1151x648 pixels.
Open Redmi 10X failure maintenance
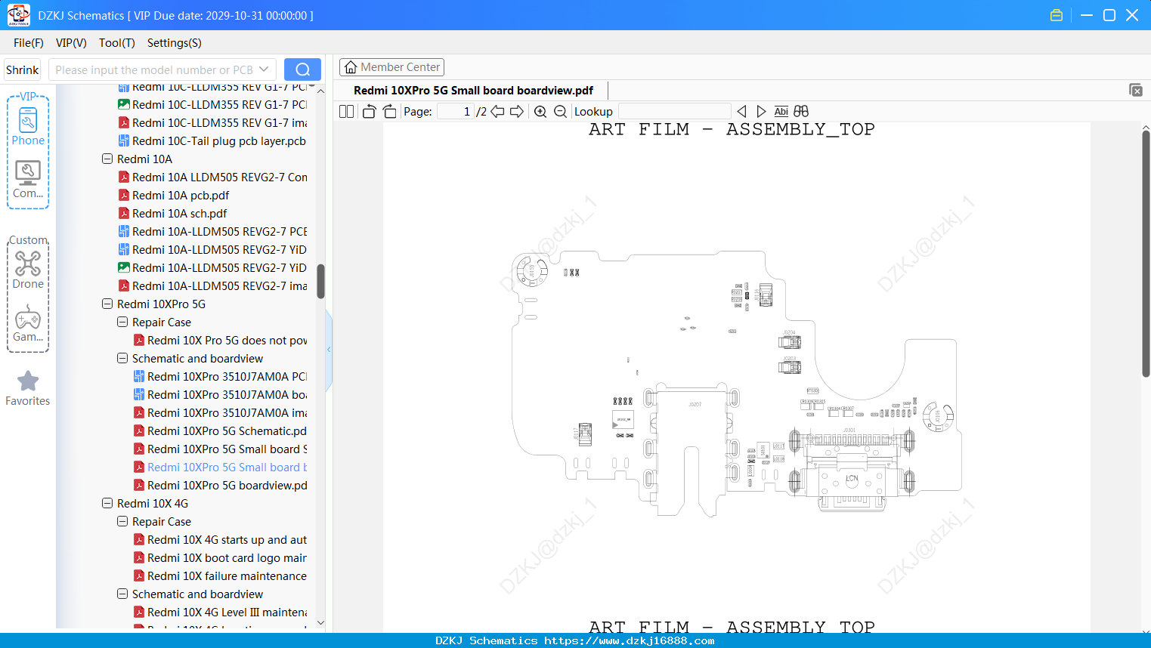227,575
